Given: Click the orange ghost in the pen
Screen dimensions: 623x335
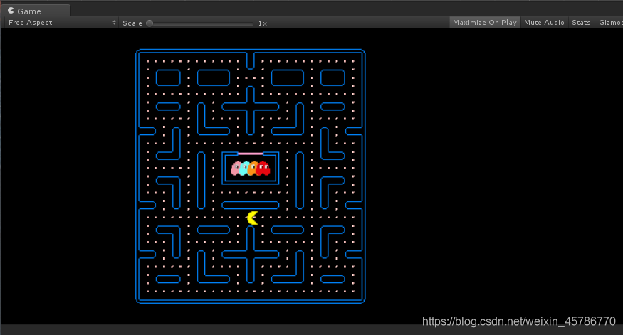Looking at the screenshot, I should coord(252,169).
